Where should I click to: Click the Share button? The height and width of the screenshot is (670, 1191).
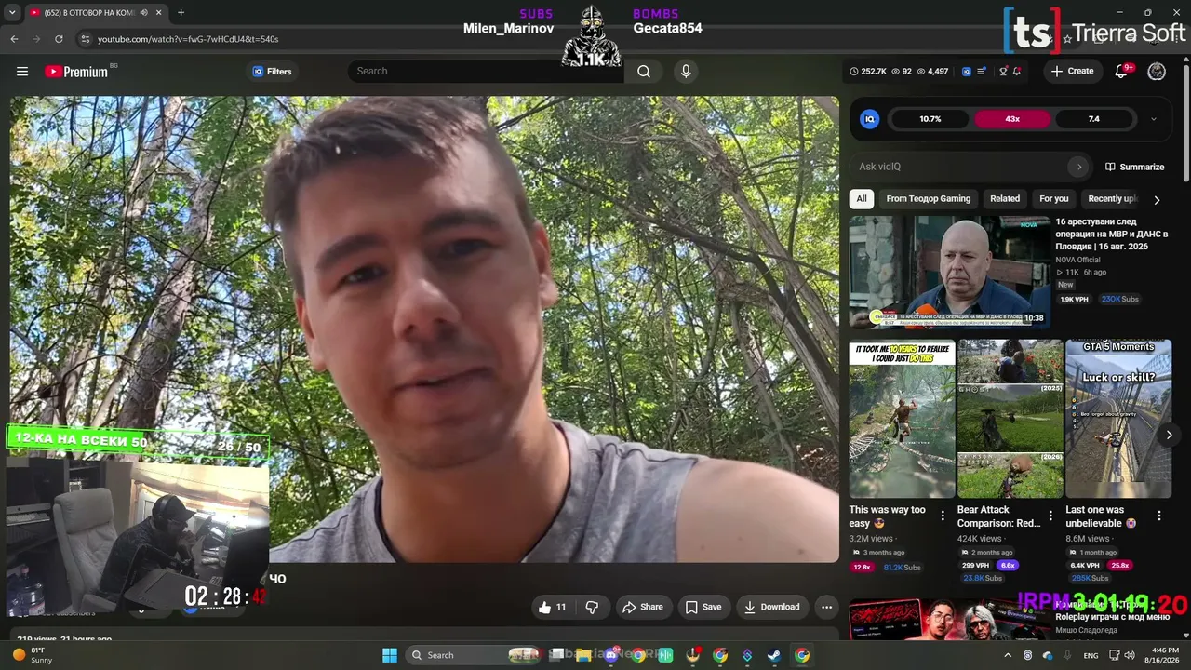[x=643, y=607]
